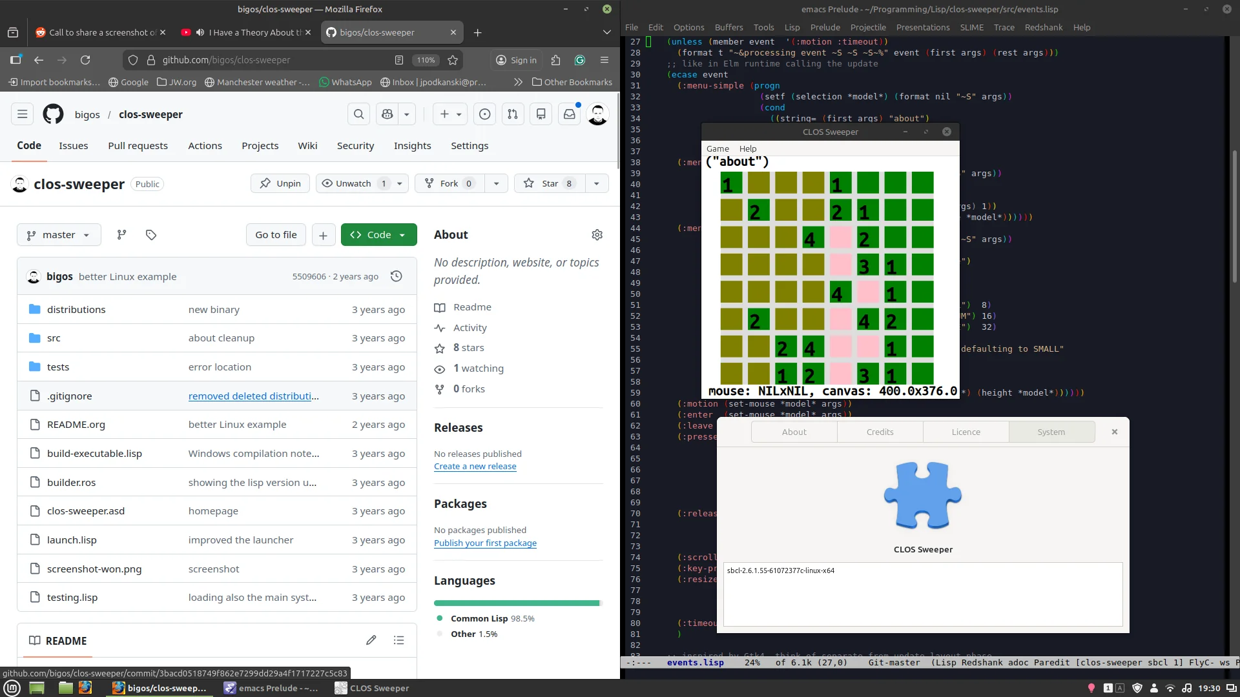Switch to Credits tab in about dialog
The height and width of the screenshot is (697, 1240).
pyautogui.click(x=880, y=432)
